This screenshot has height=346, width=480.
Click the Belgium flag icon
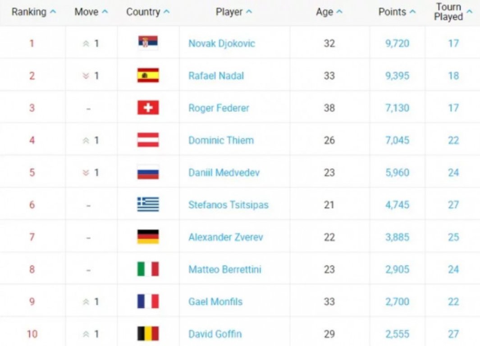(148, 334)
